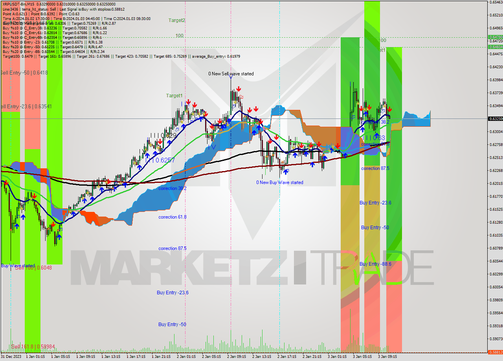Click the 0.63004 price axis label
Image resolution: width=503 pixels, height=361 pixels.
pos(496,132)
